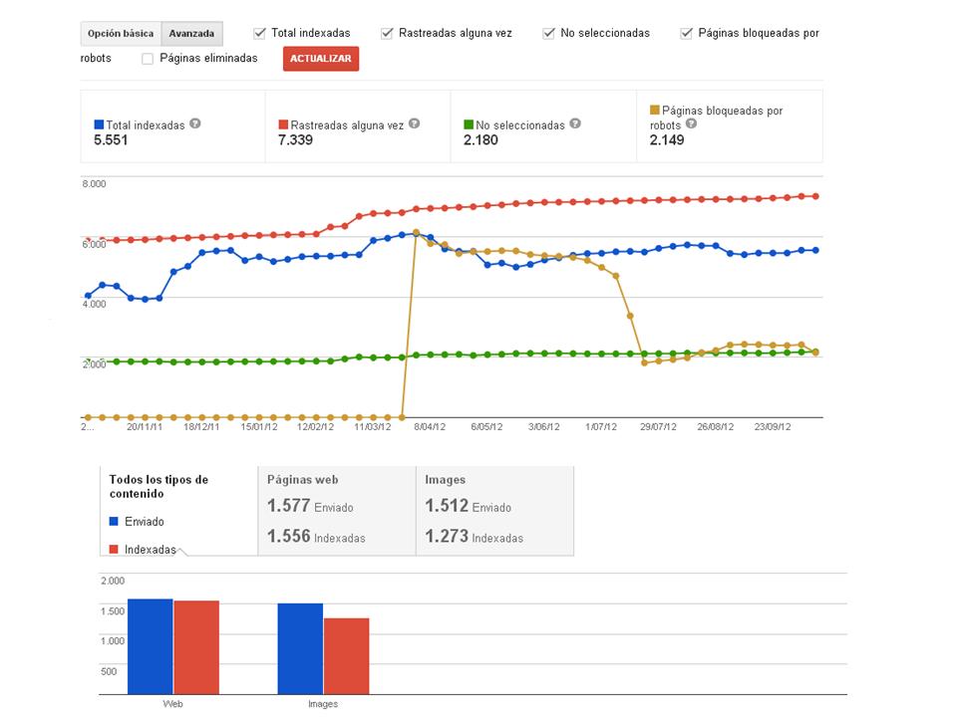Toggle the Rastreadas alguna vez checkbox
The height and width of the screenshot is (717, 957).
click(388, 33)
